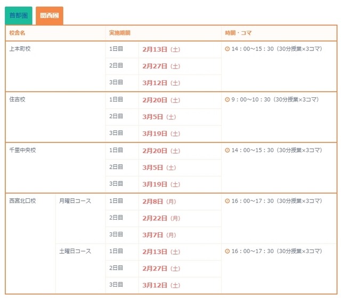Click the clock icon for 土曜日コース time

click(x=228, y=251)
